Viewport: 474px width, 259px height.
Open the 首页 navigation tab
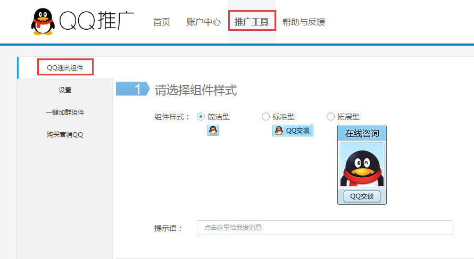[162, 22]
